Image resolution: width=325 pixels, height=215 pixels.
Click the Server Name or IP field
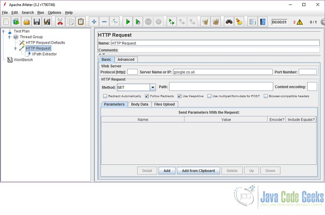pyautogui.click(x=223, y=72)
